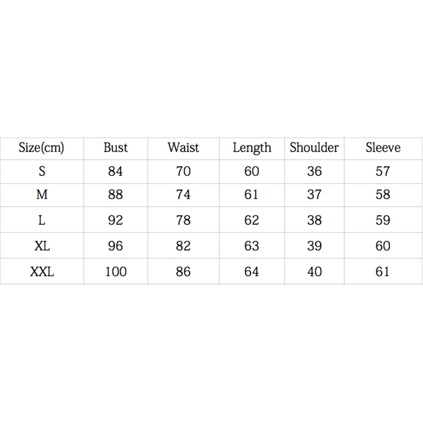The image size is (423, 423).
Task: Select the XL size row label
Action: (x=42, y=246)
